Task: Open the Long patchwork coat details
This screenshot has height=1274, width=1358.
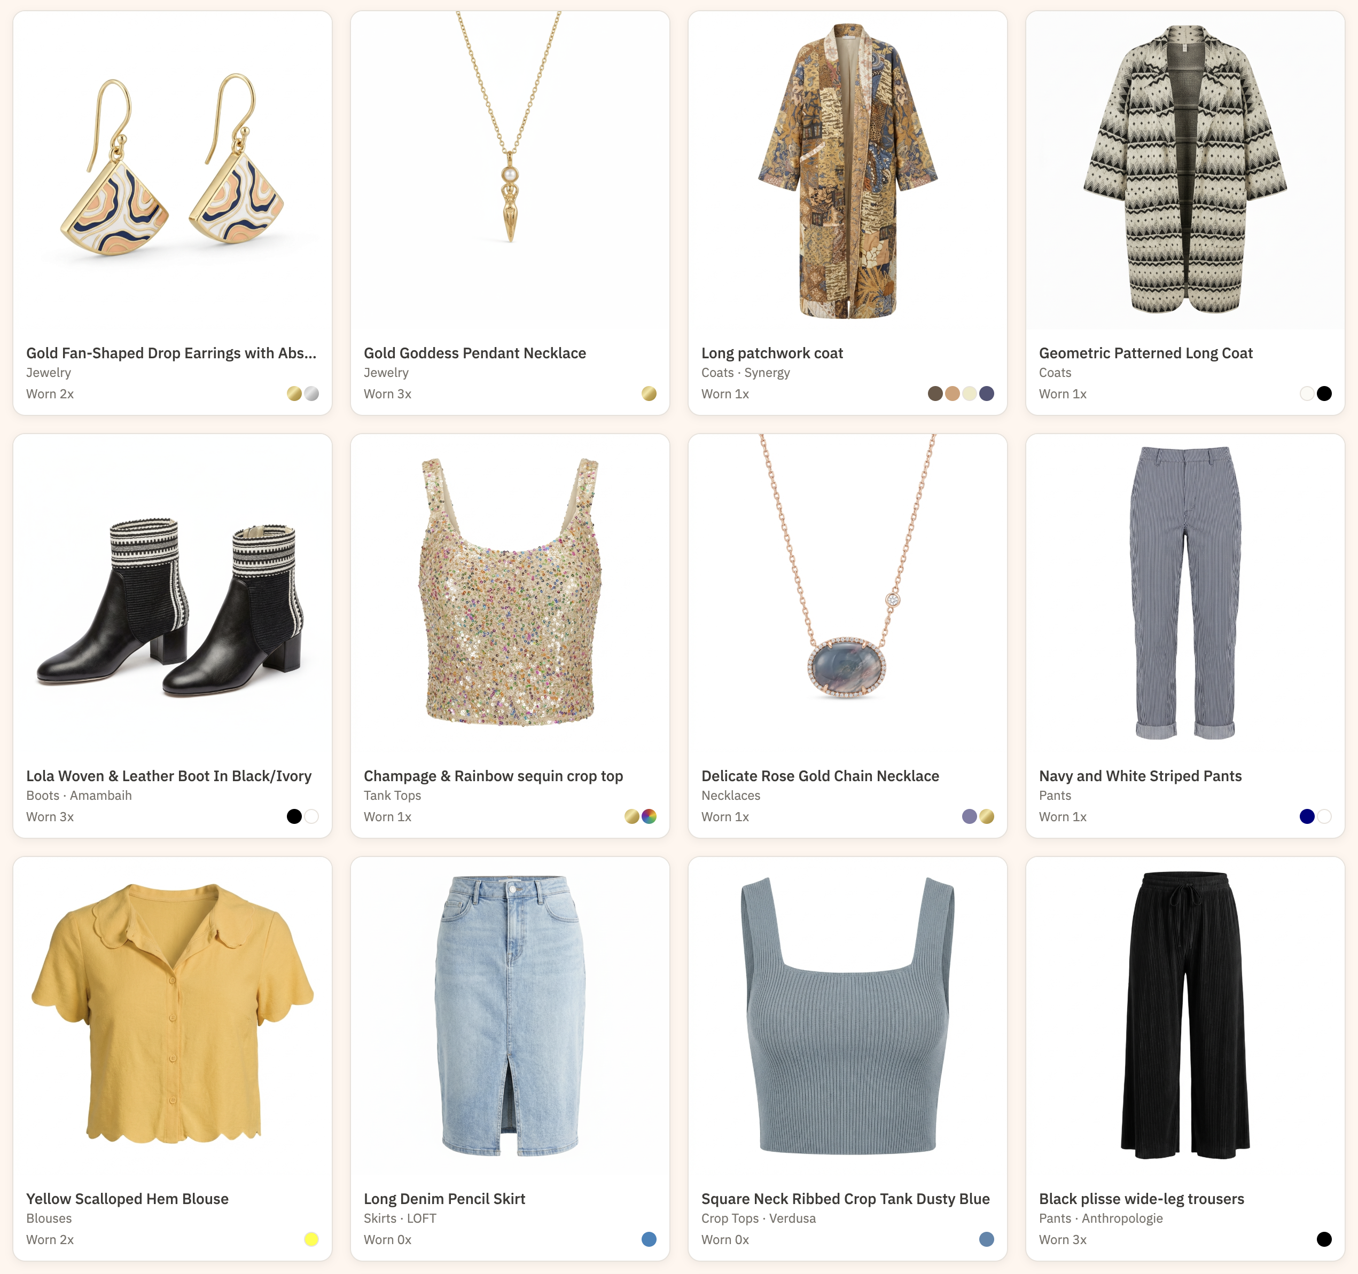Action: coord(772,353)
